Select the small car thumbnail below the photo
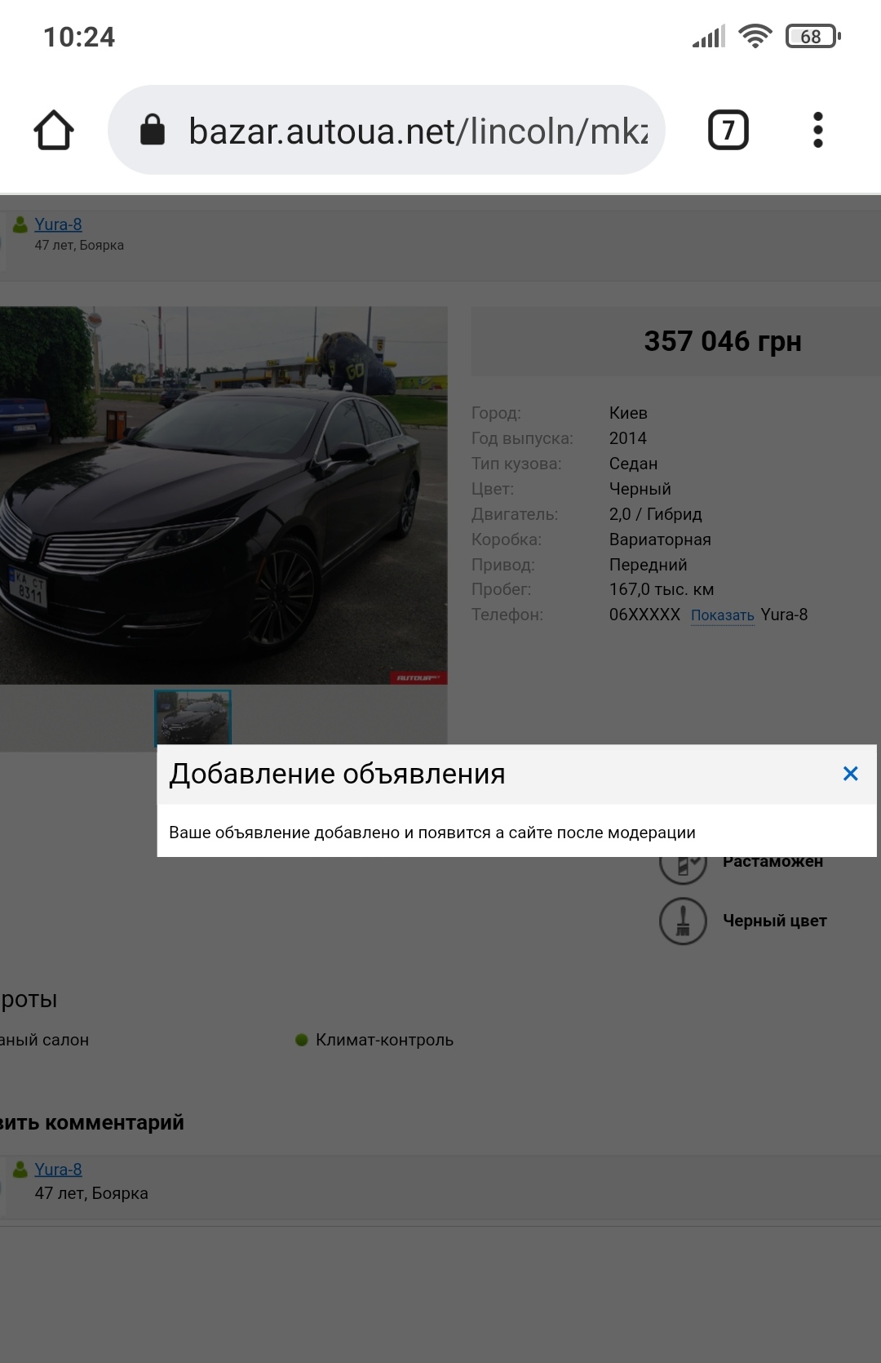This screenshot has height=1363, width=881. coord(193,717)
